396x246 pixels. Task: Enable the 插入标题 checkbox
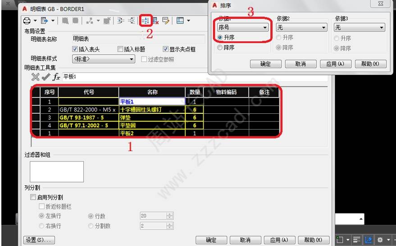(120, 49)
